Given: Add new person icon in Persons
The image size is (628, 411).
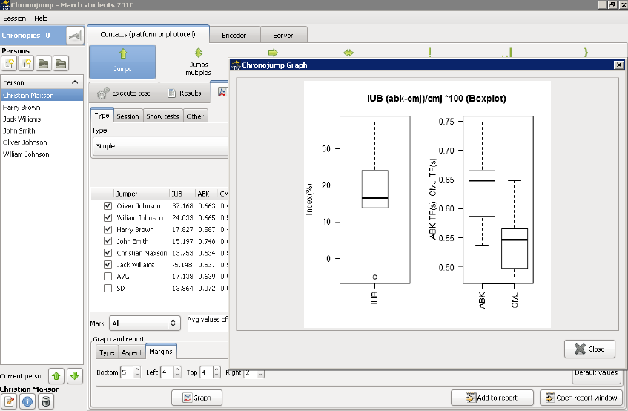Looking at the screenshot, I should point(9,63).
